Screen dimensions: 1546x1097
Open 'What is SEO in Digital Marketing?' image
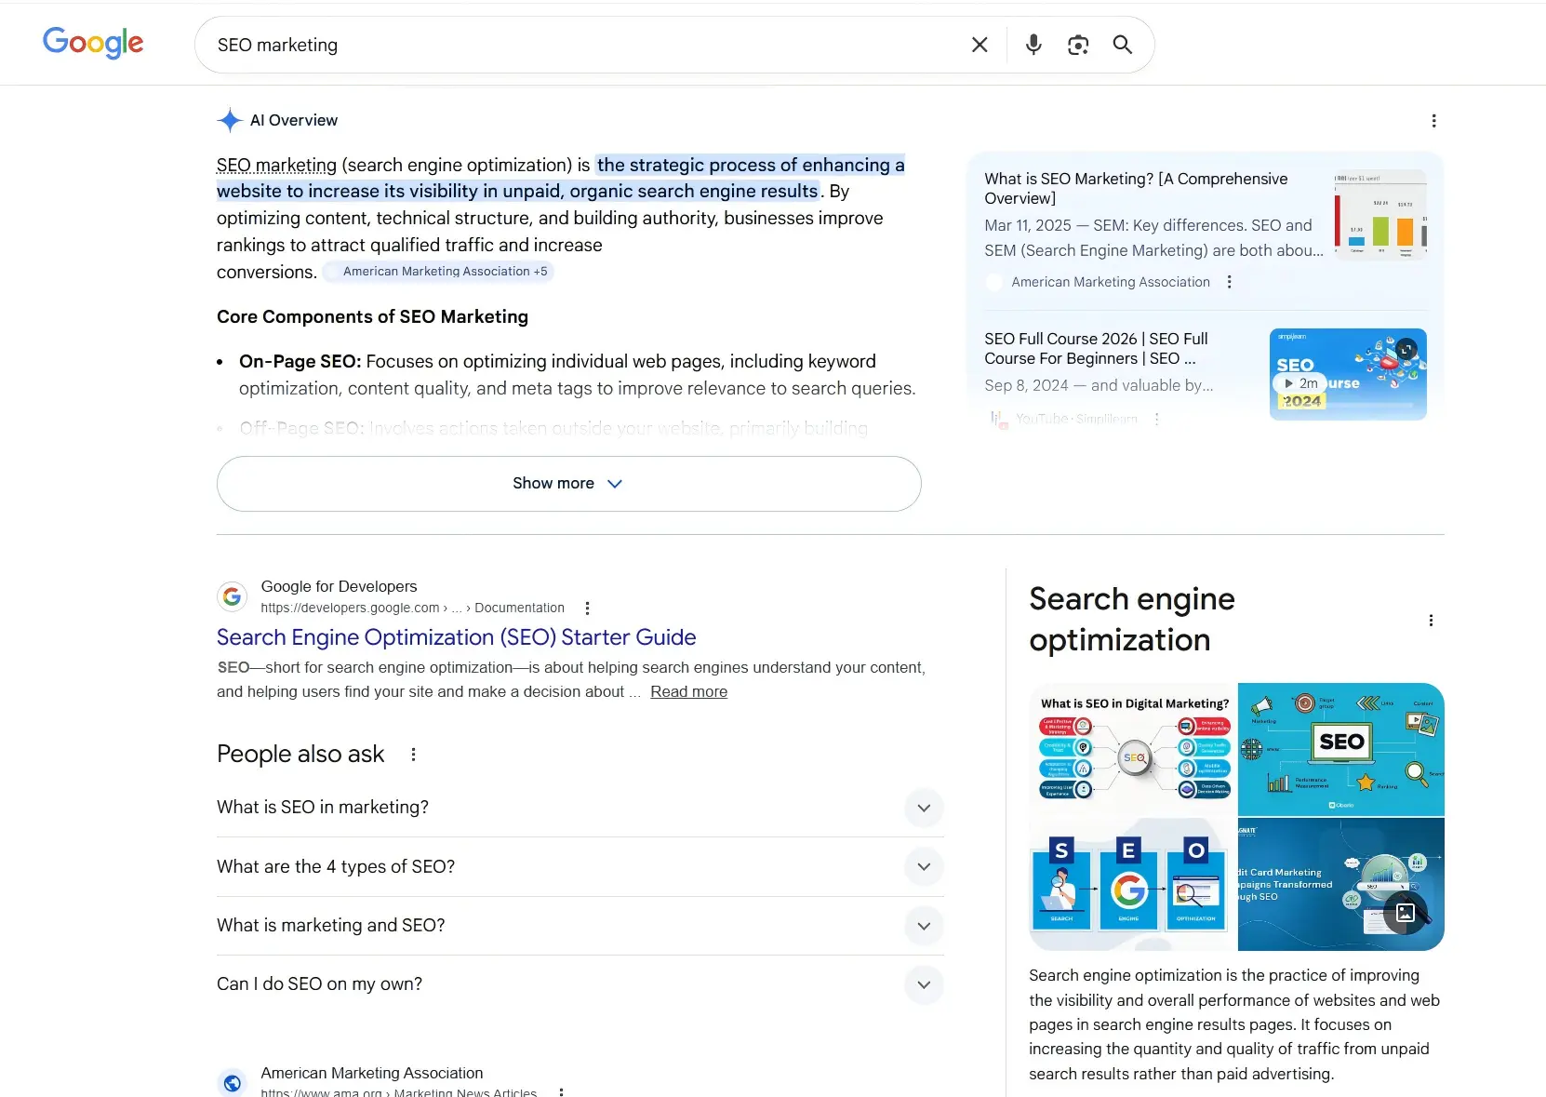tap(1134, 749)
